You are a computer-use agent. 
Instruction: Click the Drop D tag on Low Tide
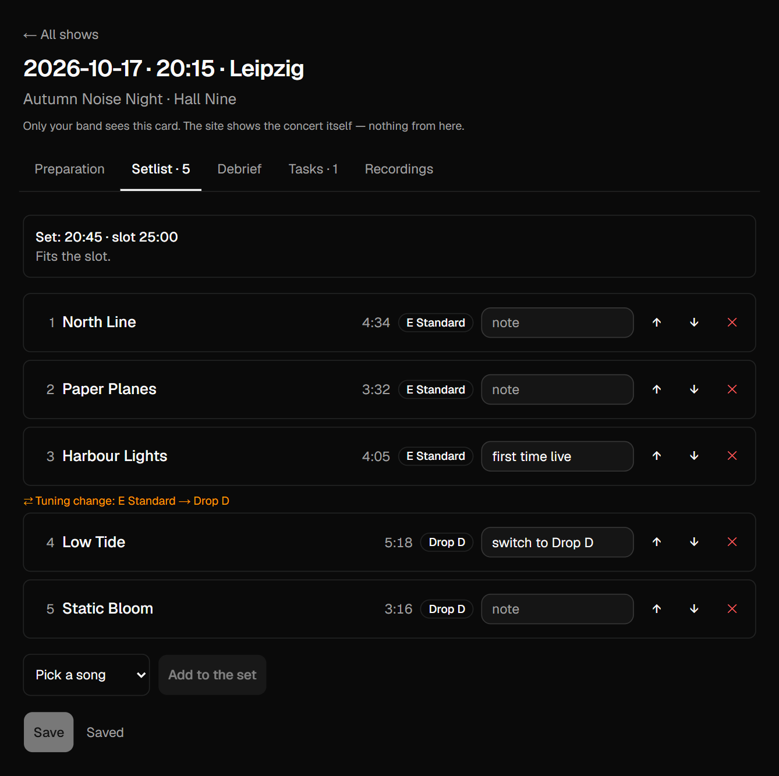click(x=447, y=542)
